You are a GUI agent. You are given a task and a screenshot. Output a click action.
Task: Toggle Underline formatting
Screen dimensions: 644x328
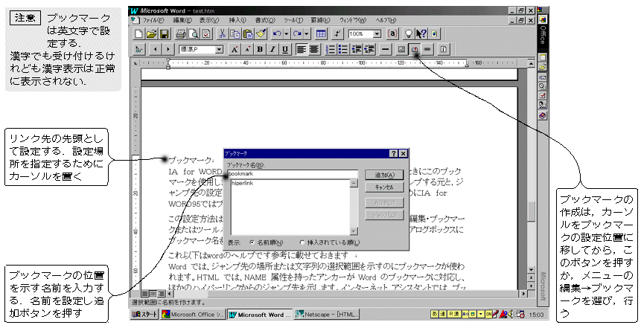pos(285,50)
